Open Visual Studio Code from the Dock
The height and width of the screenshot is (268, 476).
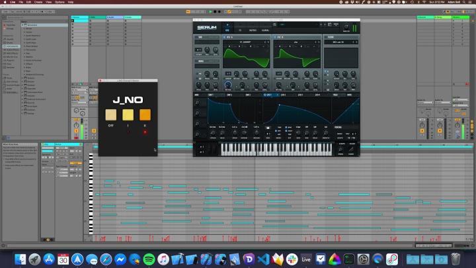click(264, 259)
